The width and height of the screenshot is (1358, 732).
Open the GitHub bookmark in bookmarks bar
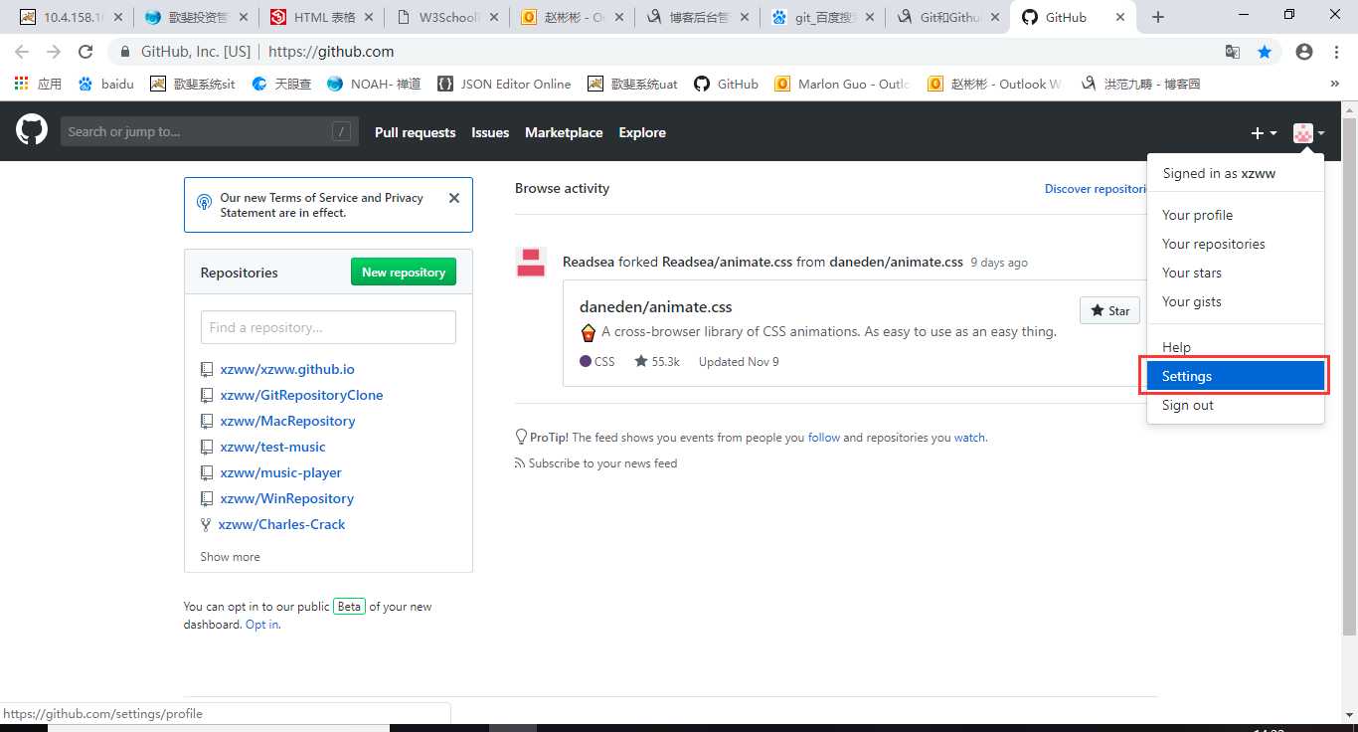point(727,84)
